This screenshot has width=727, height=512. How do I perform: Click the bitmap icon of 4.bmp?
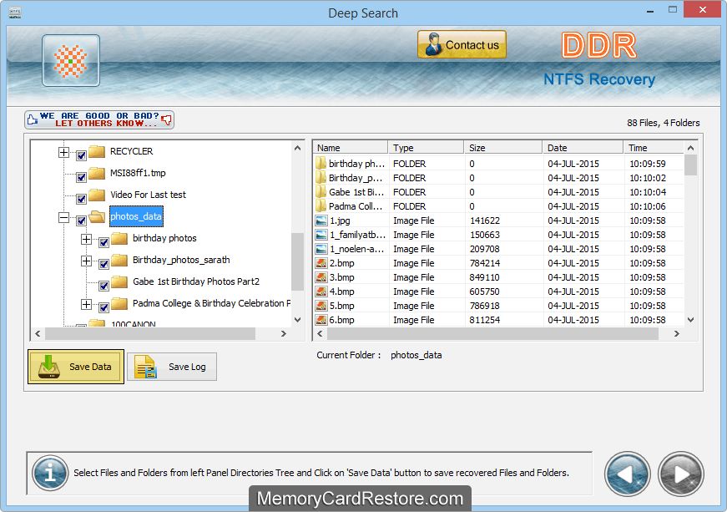[321, 291]
